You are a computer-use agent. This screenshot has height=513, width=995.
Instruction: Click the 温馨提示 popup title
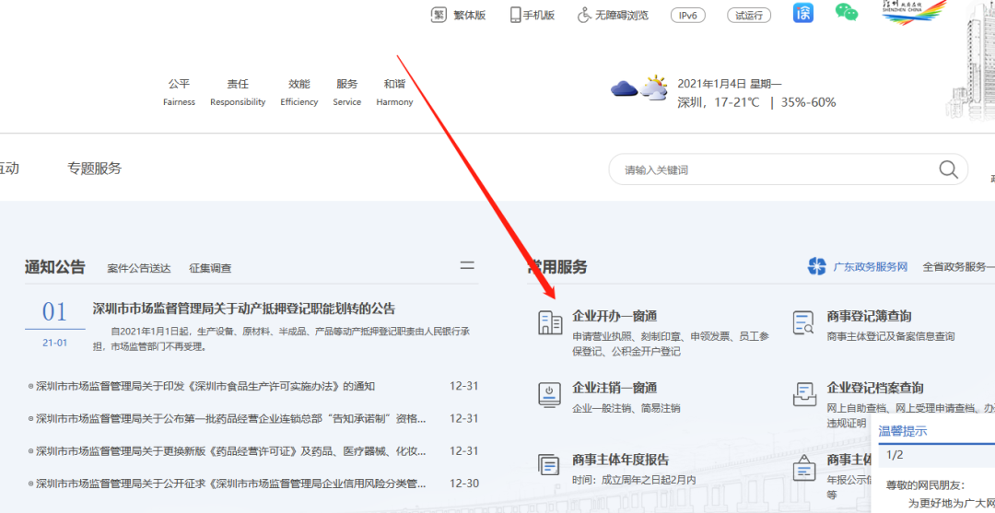(x=903, y=432)
